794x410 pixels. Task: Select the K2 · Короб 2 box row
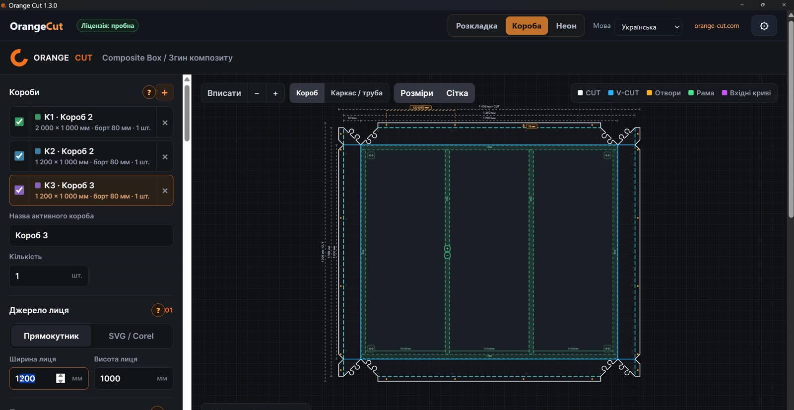pos(91,156)
